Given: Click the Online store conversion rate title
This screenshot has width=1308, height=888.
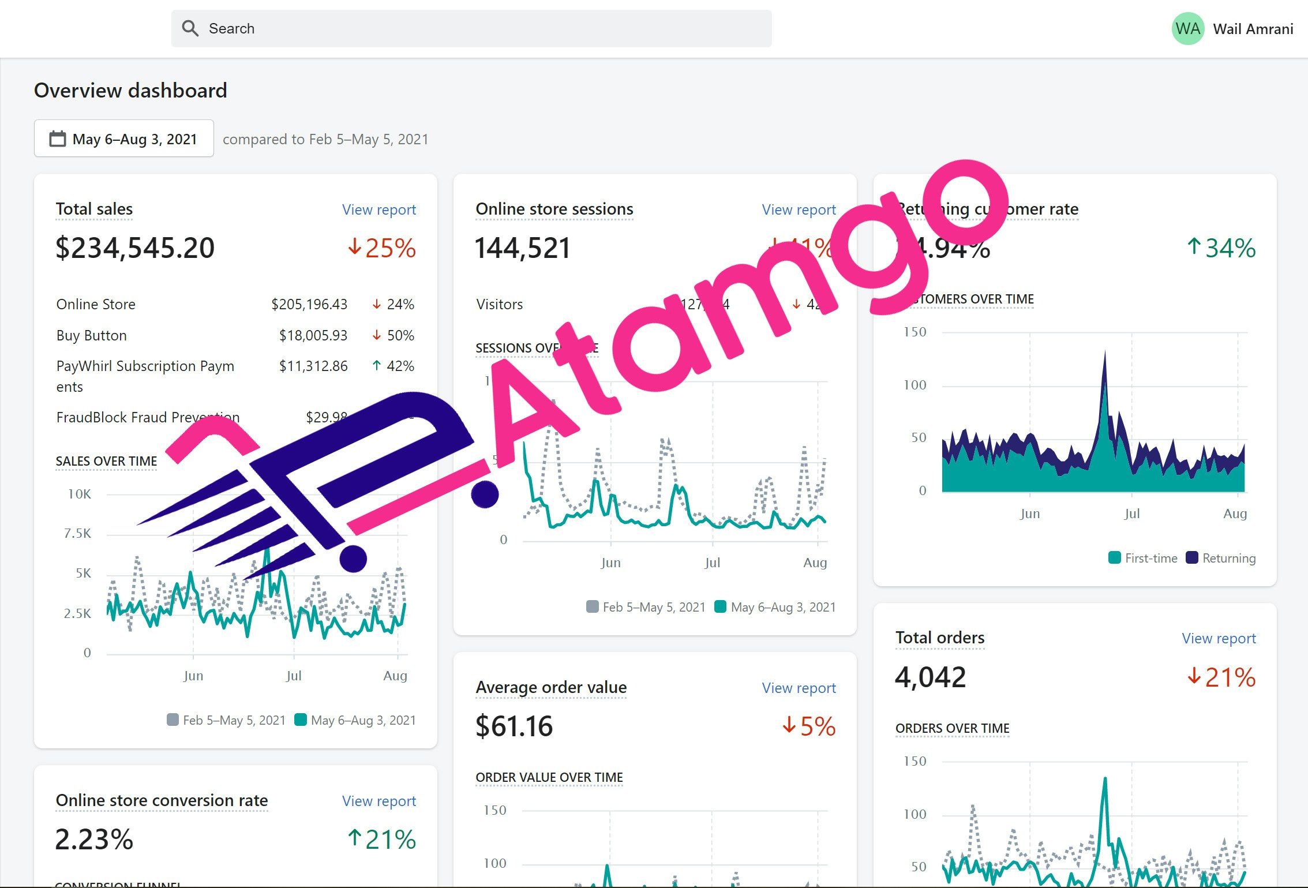Looking at the screenshot, I should (x=162, y=800).
